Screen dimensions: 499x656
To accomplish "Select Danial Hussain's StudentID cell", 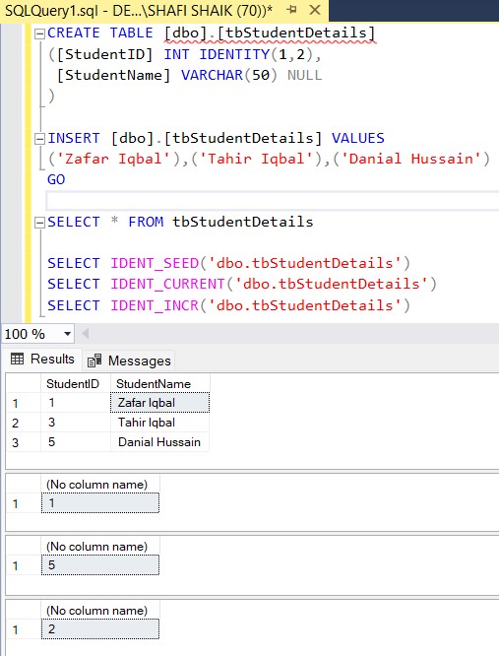I will coord(76,442).
